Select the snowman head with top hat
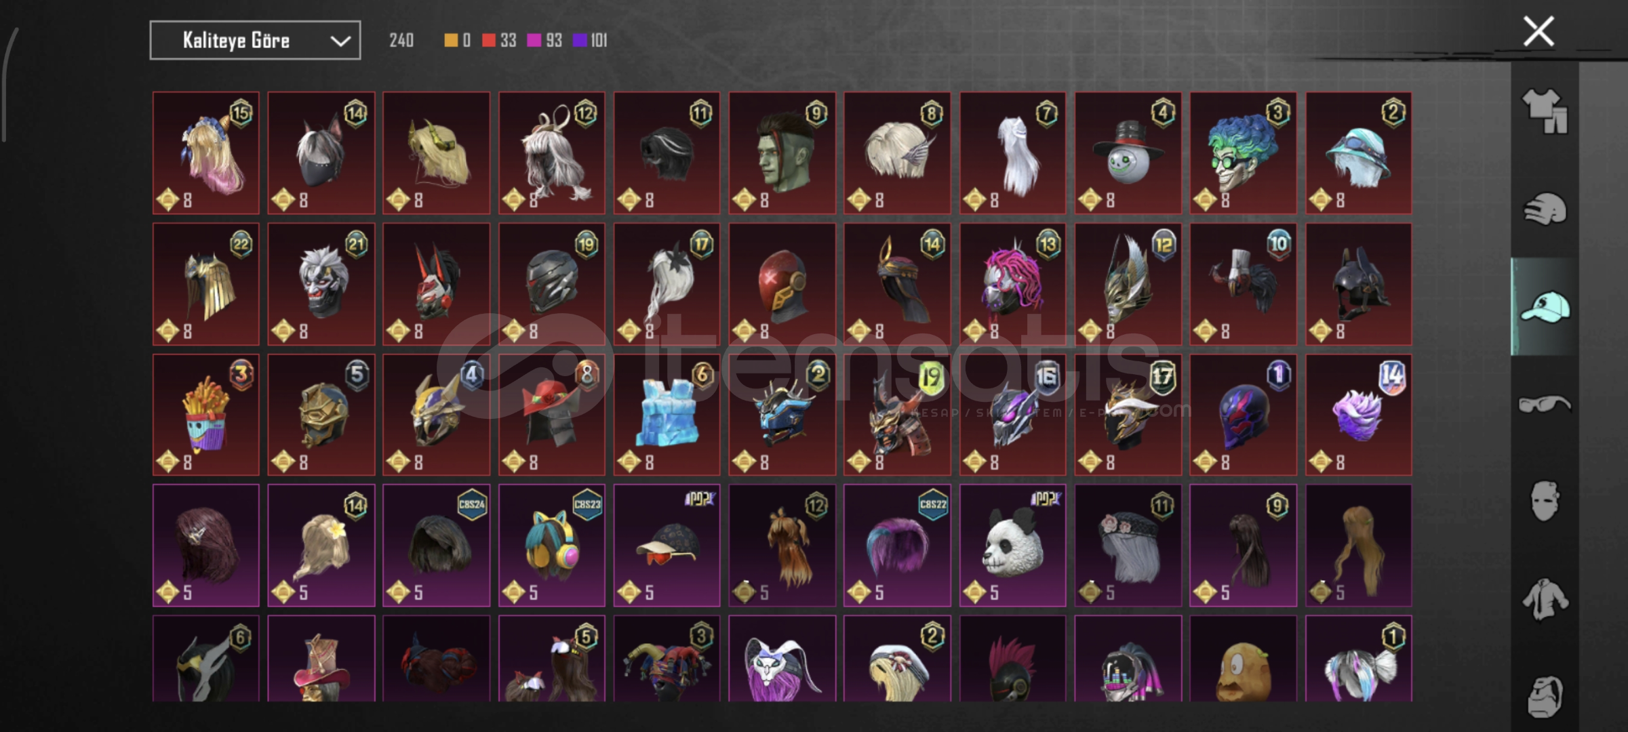Screen dimensions: 1628x732 pos(1128,153)
